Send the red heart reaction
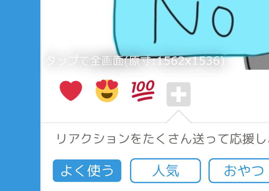The width and height of the screenshot is (269, 191). click(71, 91)
